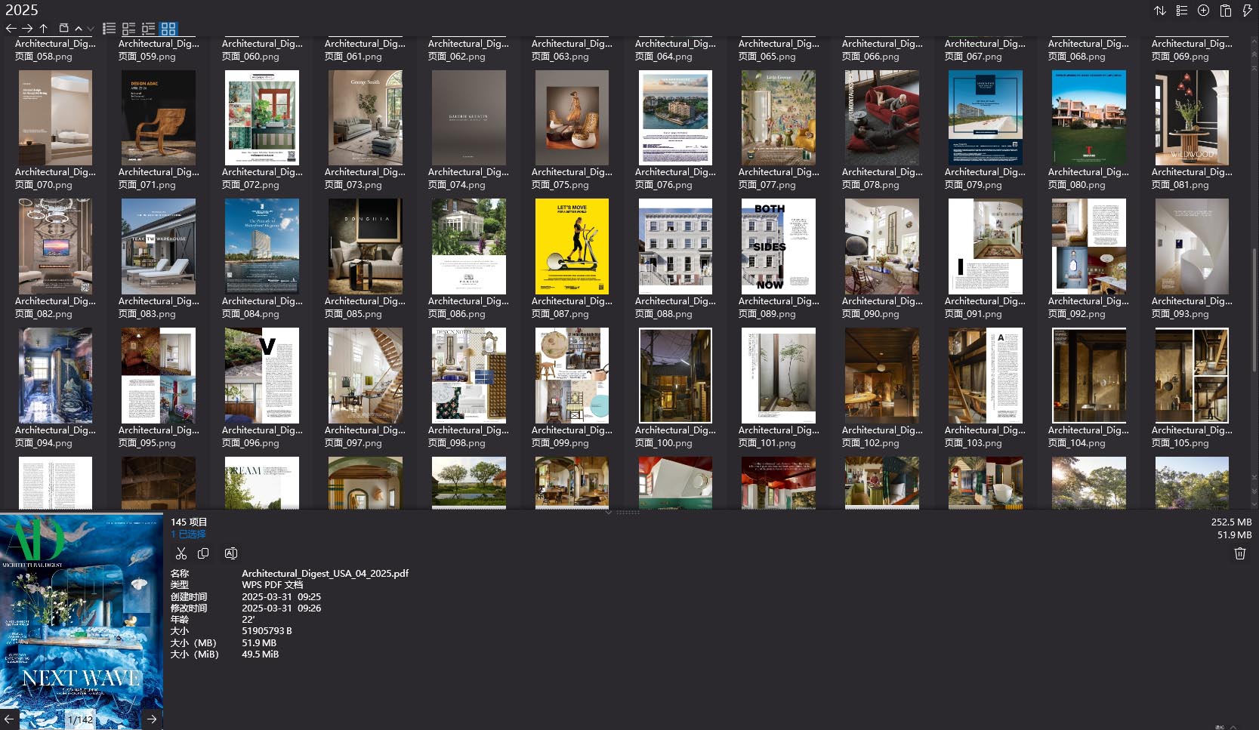The height and width of the screenshot is (730, 1259).
Task: Click the 2025 folder title
Action: [21, 10]
